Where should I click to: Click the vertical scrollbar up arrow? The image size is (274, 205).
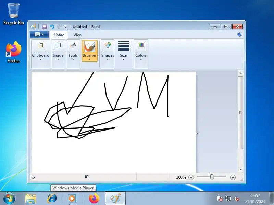coord(241,73)
